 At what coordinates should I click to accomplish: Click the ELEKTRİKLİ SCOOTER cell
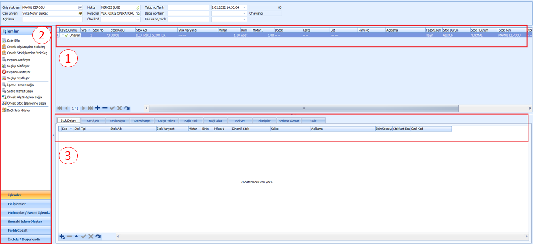(156, 35)
